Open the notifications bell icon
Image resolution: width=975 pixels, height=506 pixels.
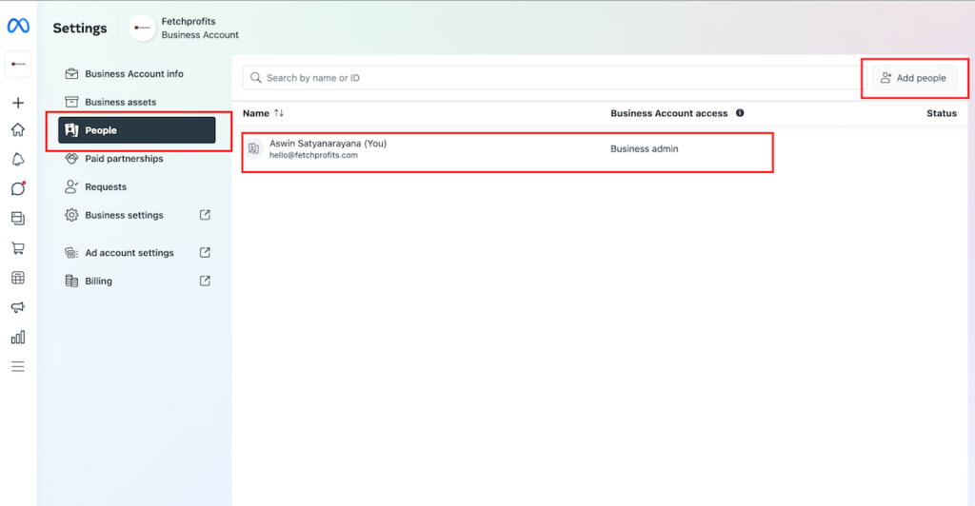click(x=18, y=160)
